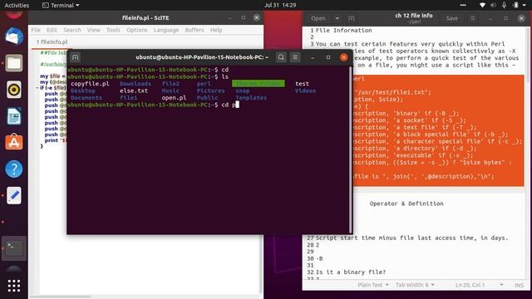Click the microphone indicator in the top bar
This screenshot has width=532, height=299.
tap(505, 5)
